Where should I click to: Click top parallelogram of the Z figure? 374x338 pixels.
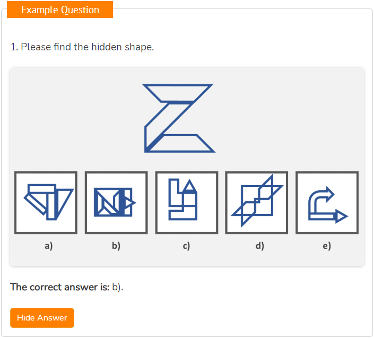178,93
